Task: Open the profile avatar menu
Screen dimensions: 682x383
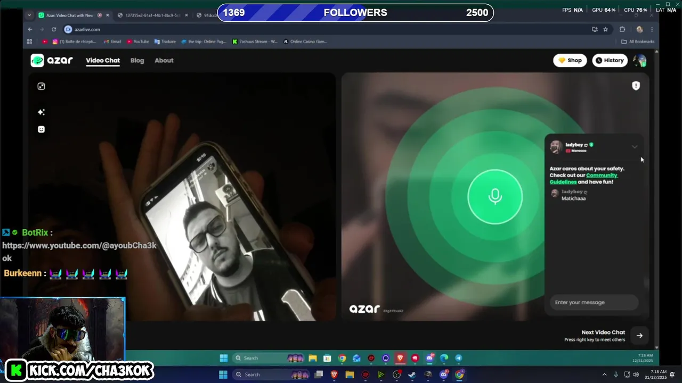Action: (x=639, y=60)
